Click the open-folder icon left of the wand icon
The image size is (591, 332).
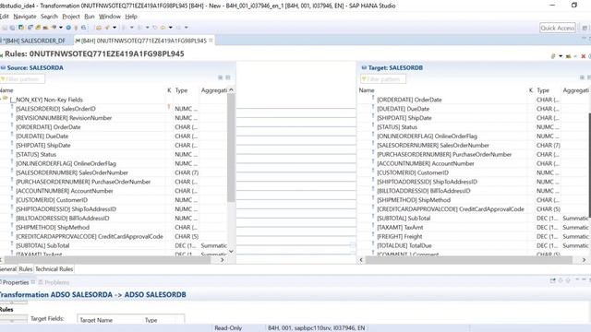tap(99, 28)
